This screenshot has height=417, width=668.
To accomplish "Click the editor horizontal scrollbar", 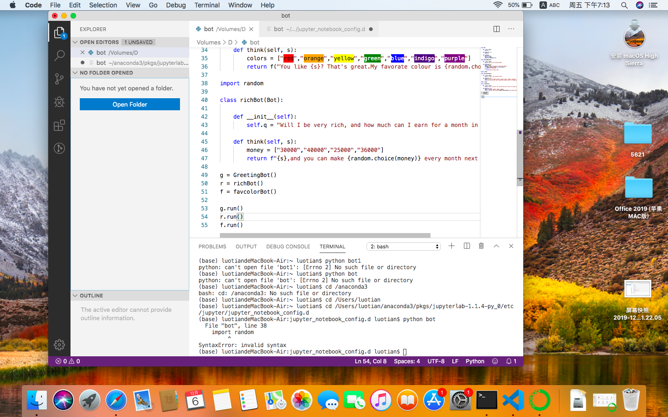I will (325, 235).
